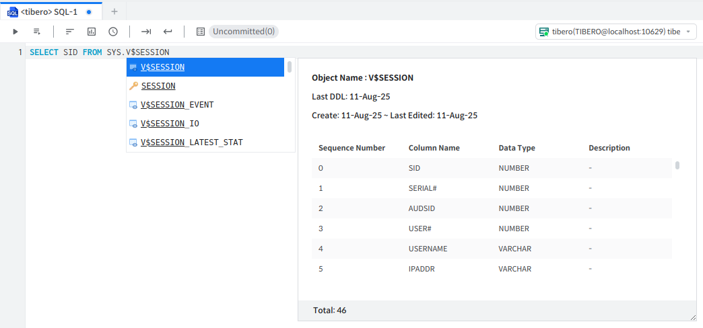Click the autocomplete list scrollbar
Viewport: 703px width, 328px height.
click(290, 67)
